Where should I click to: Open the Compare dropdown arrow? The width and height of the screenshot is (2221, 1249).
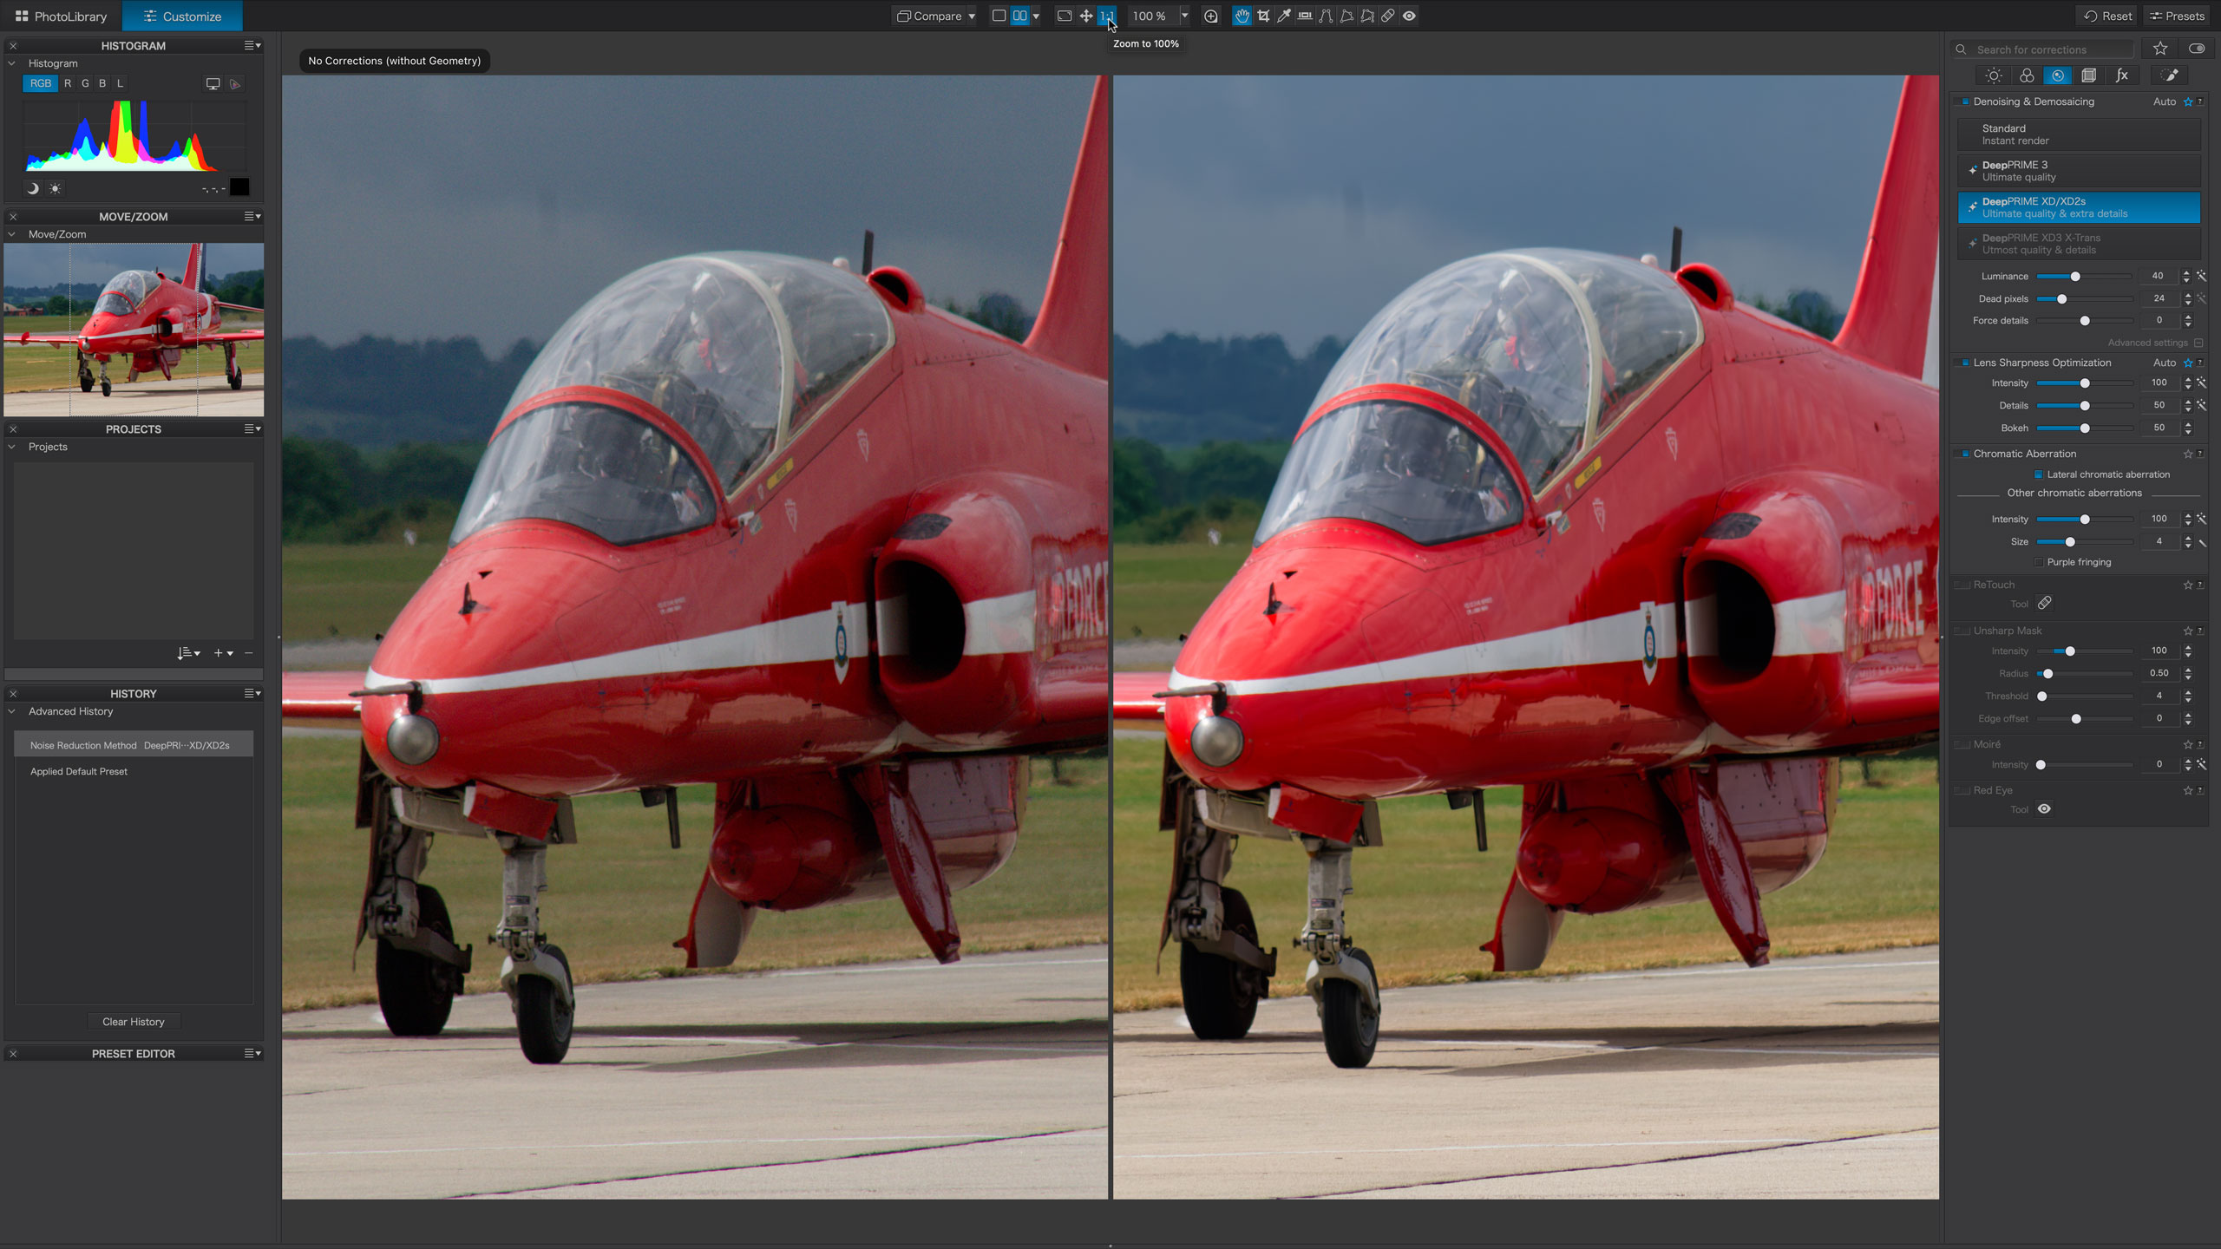pyautogui.click(x=972, y=16)
